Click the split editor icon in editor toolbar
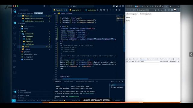193x108 pixels. coord(119,10)
